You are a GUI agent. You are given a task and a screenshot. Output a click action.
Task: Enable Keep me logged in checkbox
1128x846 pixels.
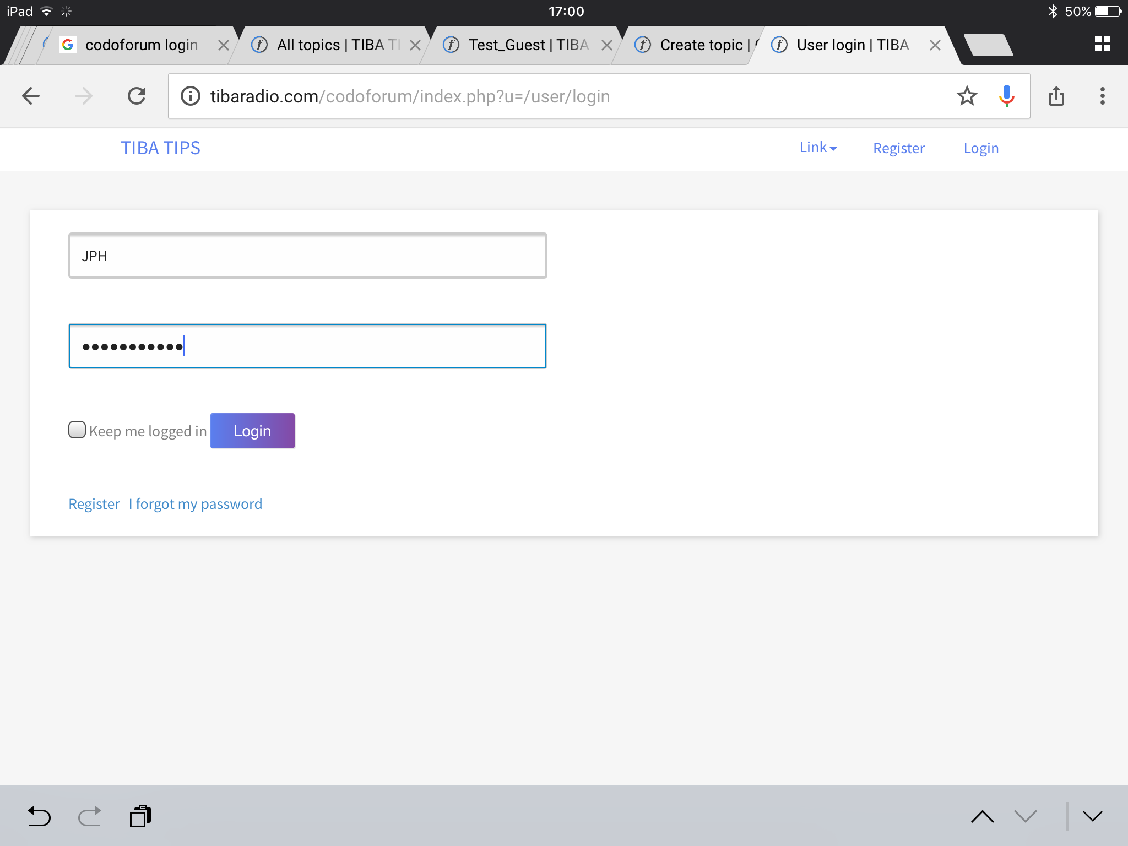[x=77, y=430]
